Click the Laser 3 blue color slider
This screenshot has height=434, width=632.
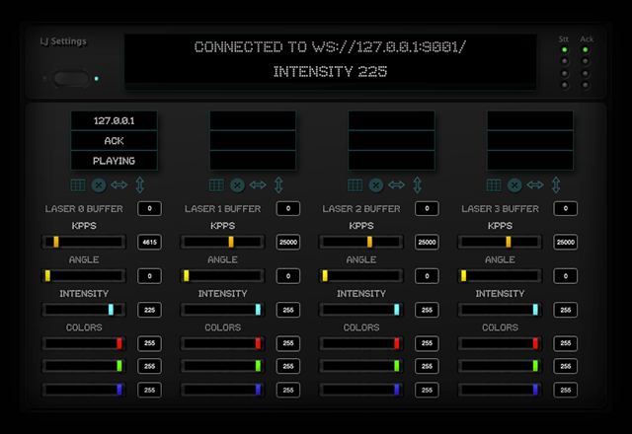click(x=502, y=390)
